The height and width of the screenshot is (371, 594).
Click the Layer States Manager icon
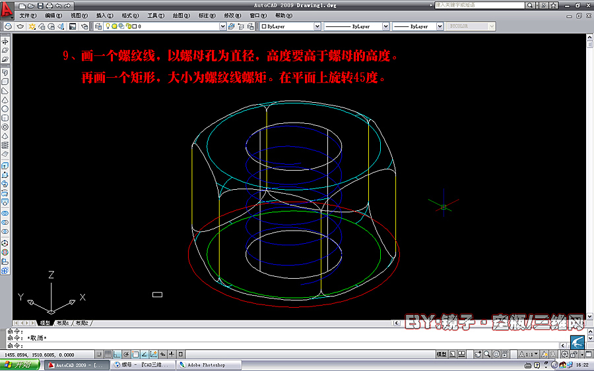(250, 26)
